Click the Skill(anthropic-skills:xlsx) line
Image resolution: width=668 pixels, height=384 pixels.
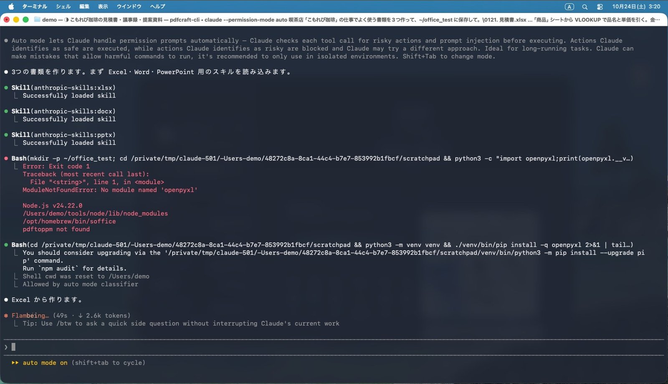(x=63, y=88)
